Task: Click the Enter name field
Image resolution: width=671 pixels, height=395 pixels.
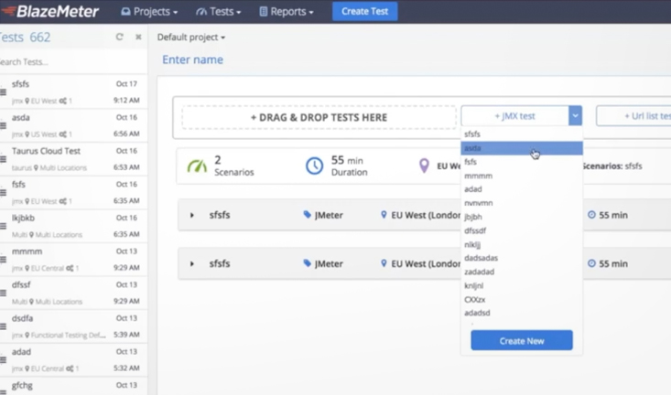Action: pyautogui.click(x=192, y=59)
